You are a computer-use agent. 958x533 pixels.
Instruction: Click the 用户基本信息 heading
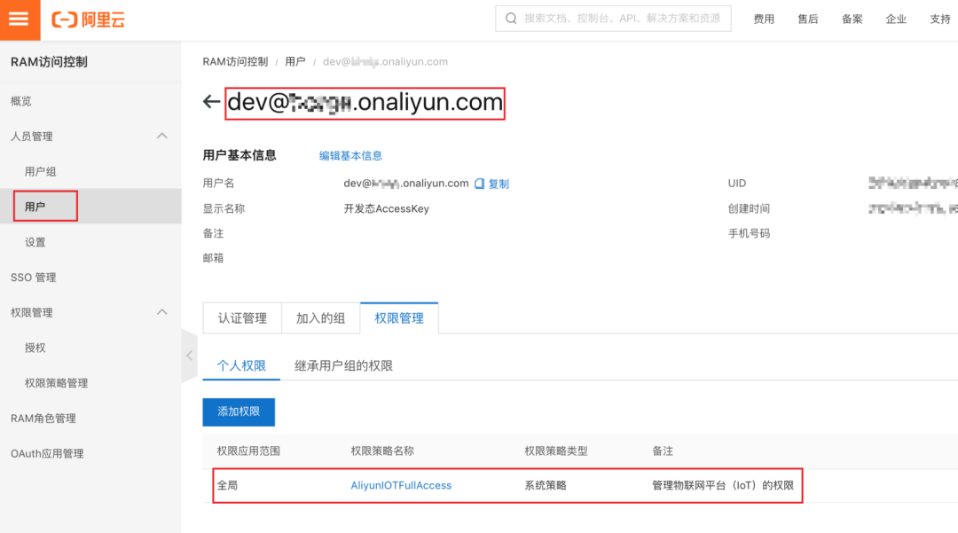tap(239, 155)
